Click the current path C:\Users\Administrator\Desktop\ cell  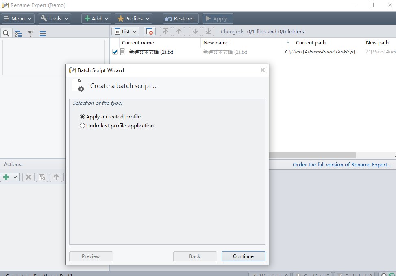(320, 52)
